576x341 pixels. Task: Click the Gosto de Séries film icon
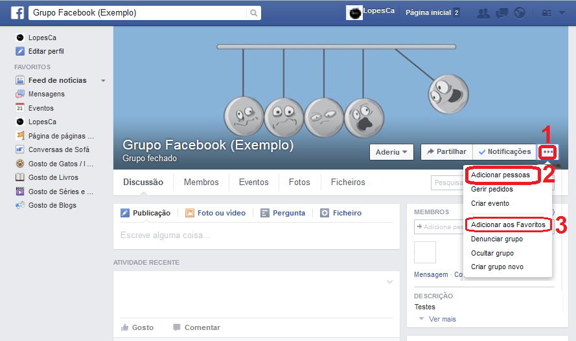click(20, 192)
